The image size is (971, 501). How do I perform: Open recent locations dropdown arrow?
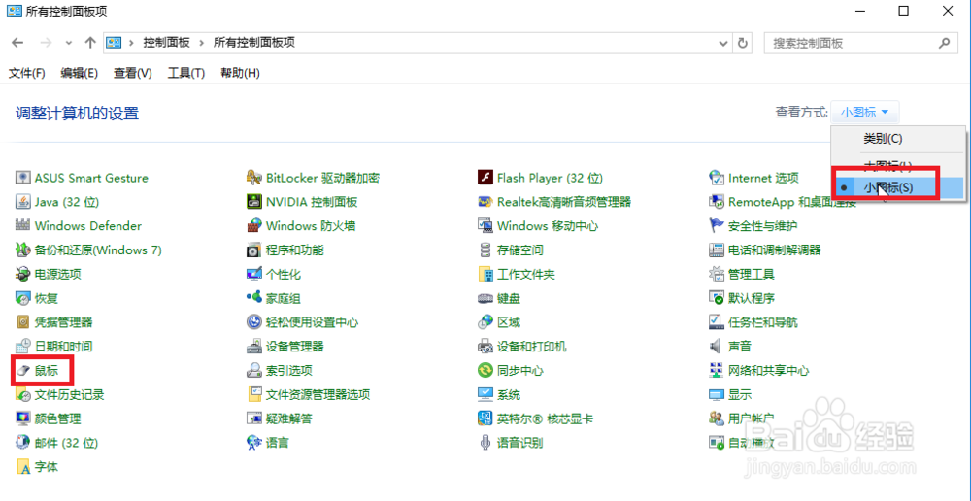click(x=68, y=43)
